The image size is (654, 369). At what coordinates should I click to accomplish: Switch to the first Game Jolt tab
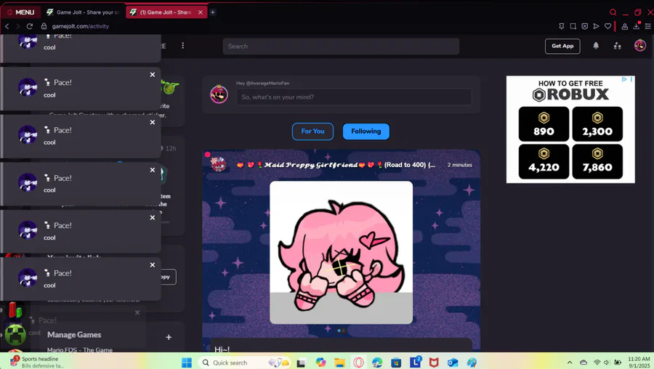click(x=83, y=12)
